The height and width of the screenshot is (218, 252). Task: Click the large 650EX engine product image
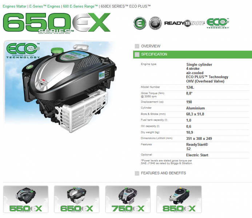61,87
